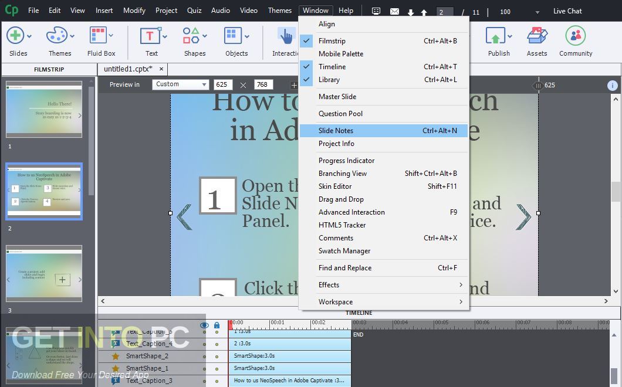Image resolution: width=622 pixels, height=387 pixels.
Task: Click the envelope mail icon
Action: [x=394, y=12]
